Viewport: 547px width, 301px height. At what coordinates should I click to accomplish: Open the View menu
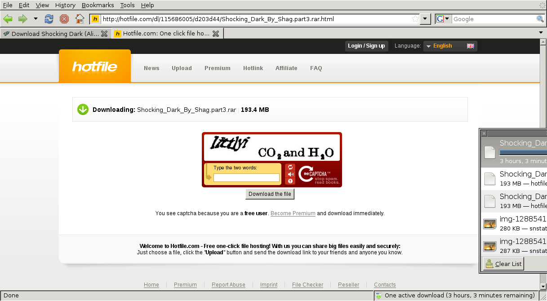[42, 5]
